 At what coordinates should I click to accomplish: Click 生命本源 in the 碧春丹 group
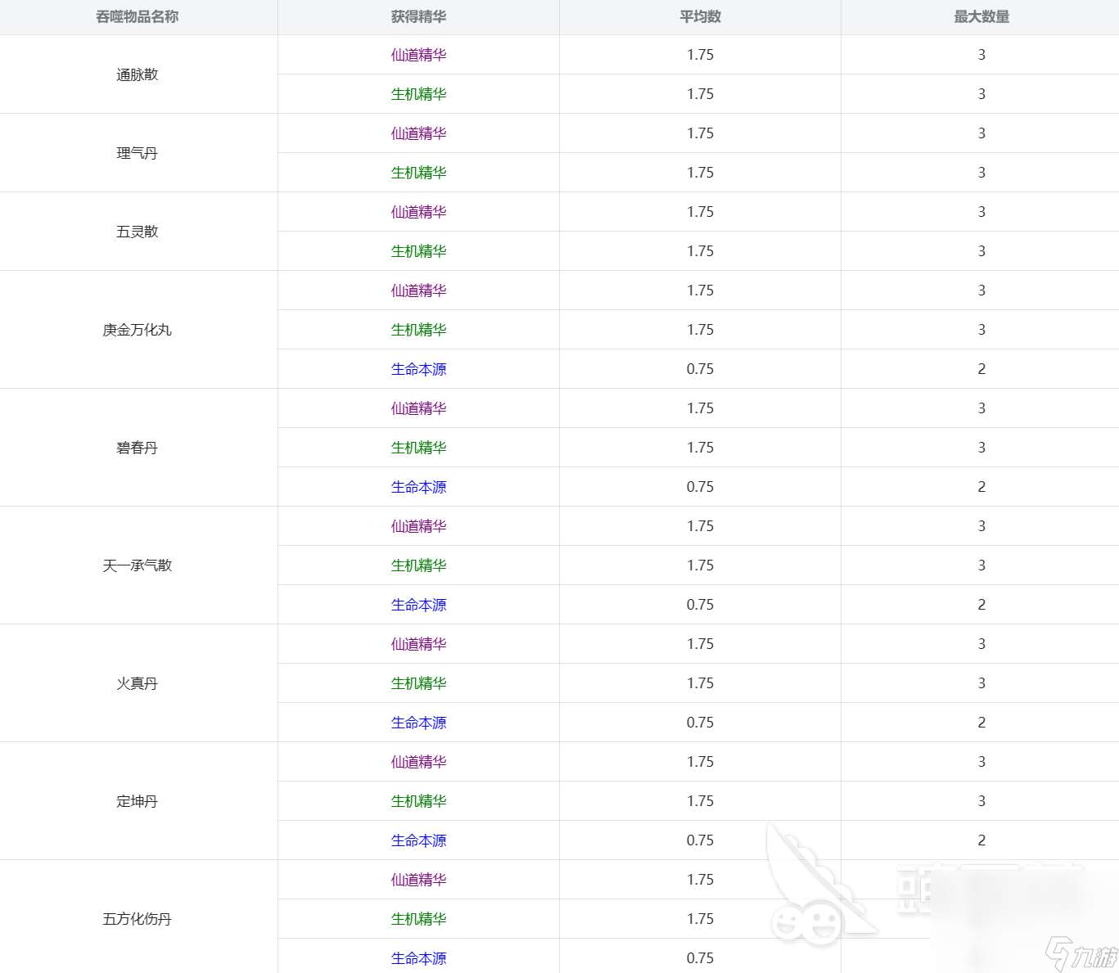tap(418, 487)
